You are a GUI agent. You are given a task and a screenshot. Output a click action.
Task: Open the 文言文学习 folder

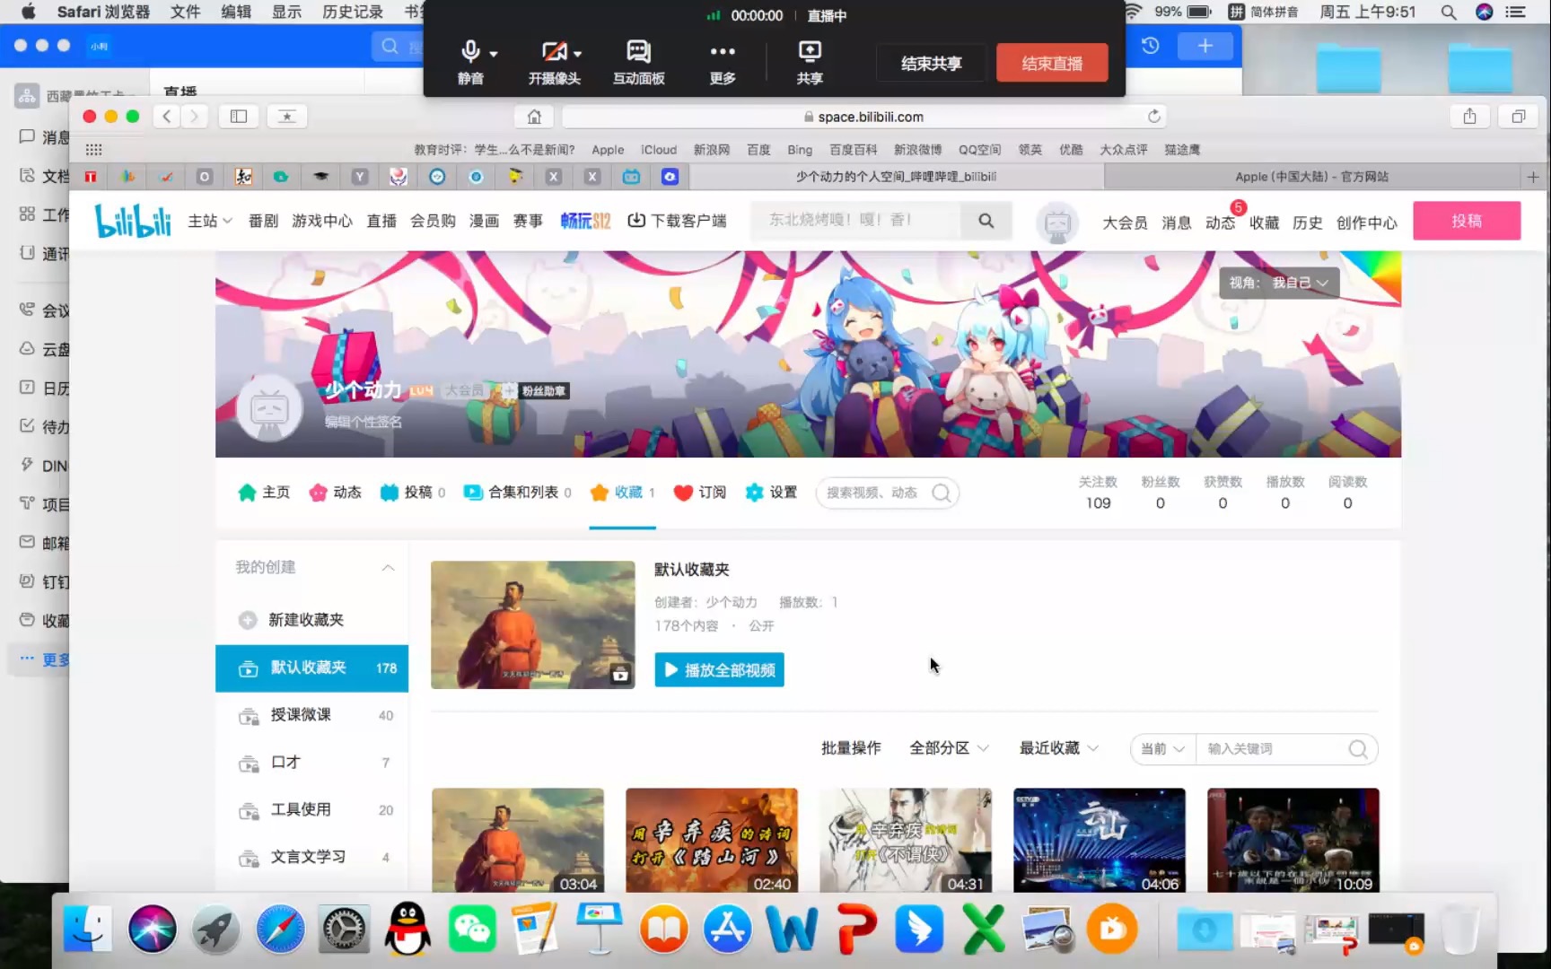tap(311, 857)
